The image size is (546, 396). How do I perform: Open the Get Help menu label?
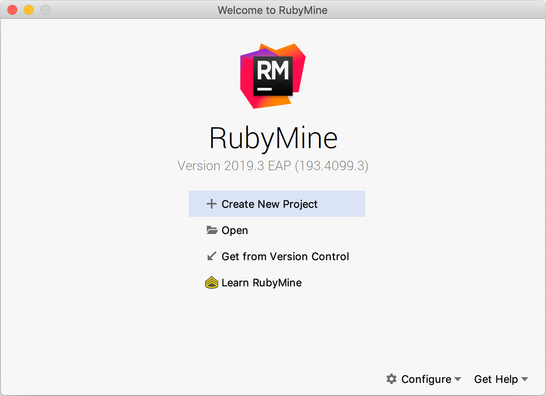pyautogui.click(x=496, y=379)
